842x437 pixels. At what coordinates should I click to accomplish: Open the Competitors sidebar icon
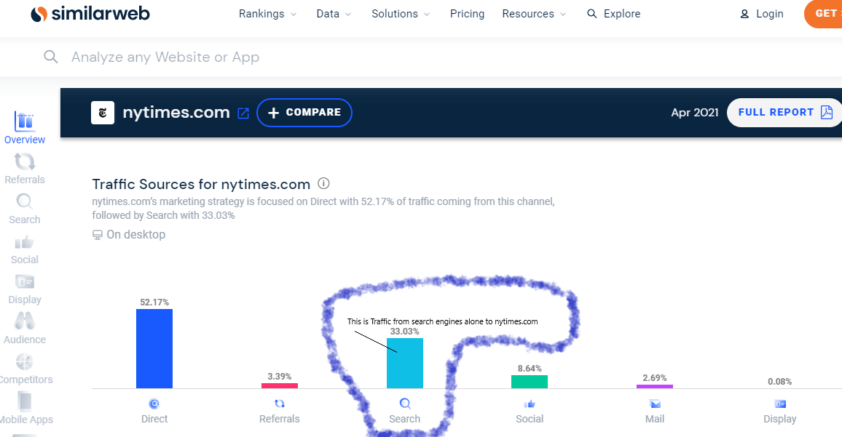(25, 362)
